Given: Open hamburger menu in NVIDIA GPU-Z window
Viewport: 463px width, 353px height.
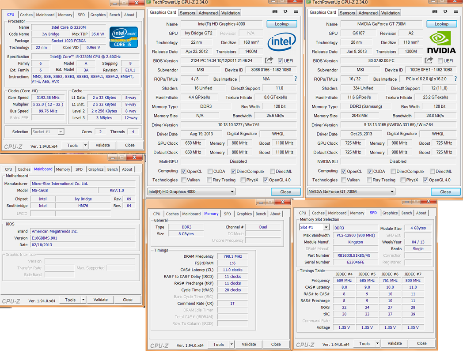Looking at the screenshot, I should [455, 11].
